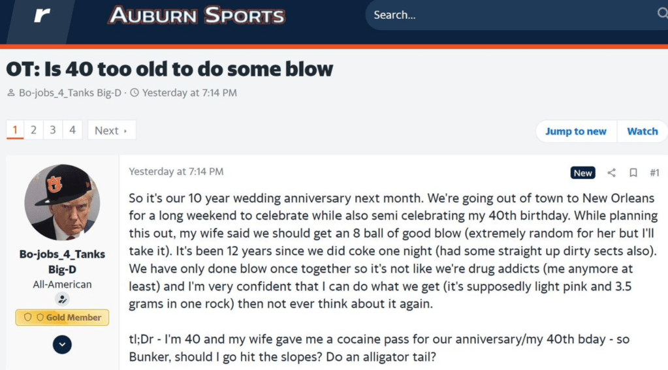Toggle Watch on this thread
This screenshot has height=370, width=668.
point(642,131)
